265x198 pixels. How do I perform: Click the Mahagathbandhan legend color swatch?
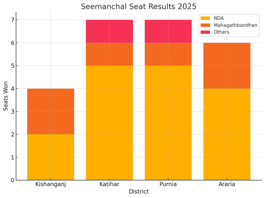[x=205, y=25]
